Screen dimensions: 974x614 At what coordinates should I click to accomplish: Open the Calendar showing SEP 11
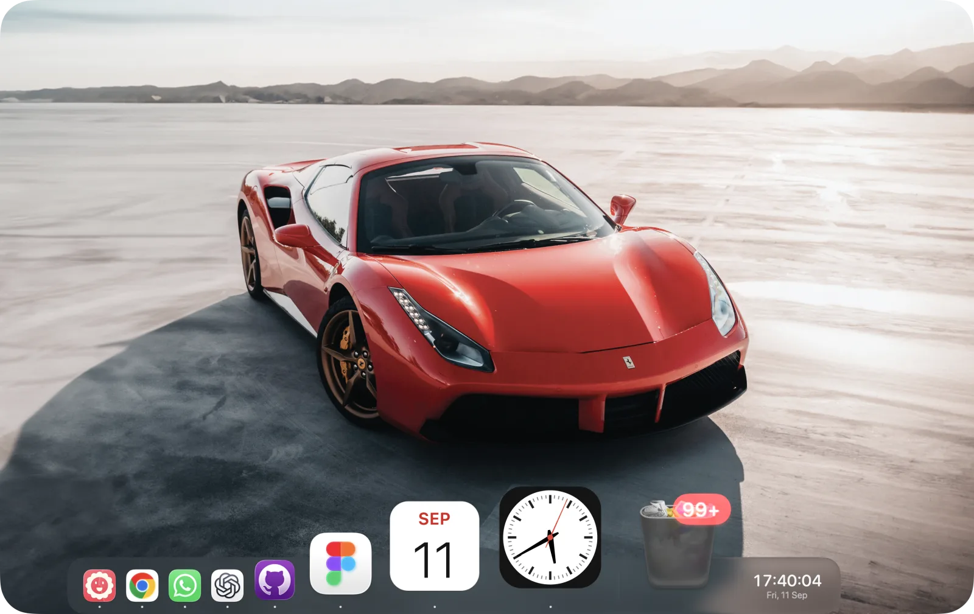click(434, 546)
